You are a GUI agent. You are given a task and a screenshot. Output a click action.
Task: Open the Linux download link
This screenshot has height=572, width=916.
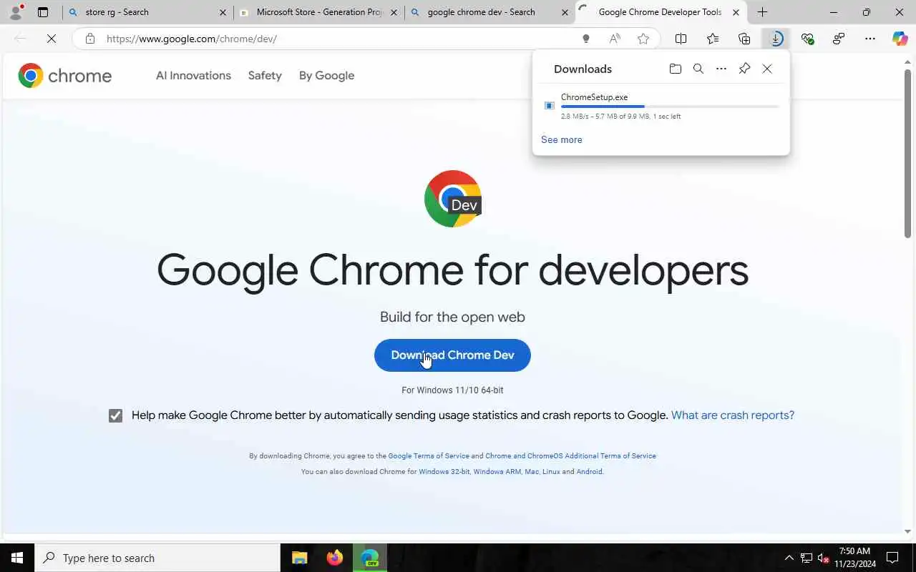[x=551, y=472]
